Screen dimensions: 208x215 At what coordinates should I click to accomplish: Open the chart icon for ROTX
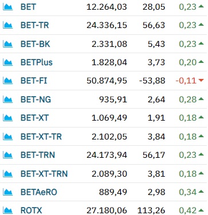click(x=8, y=210)
